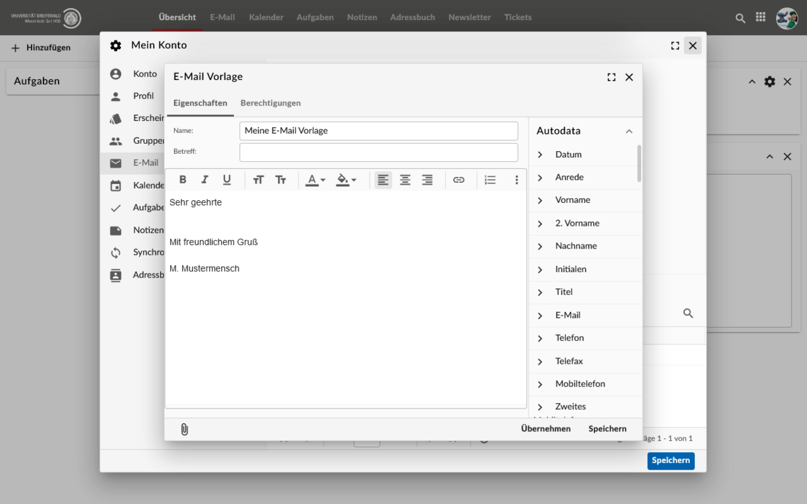The height and width of the screenshot is (504, 807).
Task: Expand the Datum autodata entry
Action: tap(540, 155)
